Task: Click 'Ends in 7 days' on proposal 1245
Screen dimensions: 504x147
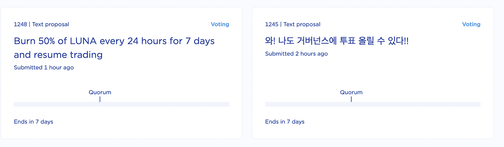Action: tap(285, 122)
